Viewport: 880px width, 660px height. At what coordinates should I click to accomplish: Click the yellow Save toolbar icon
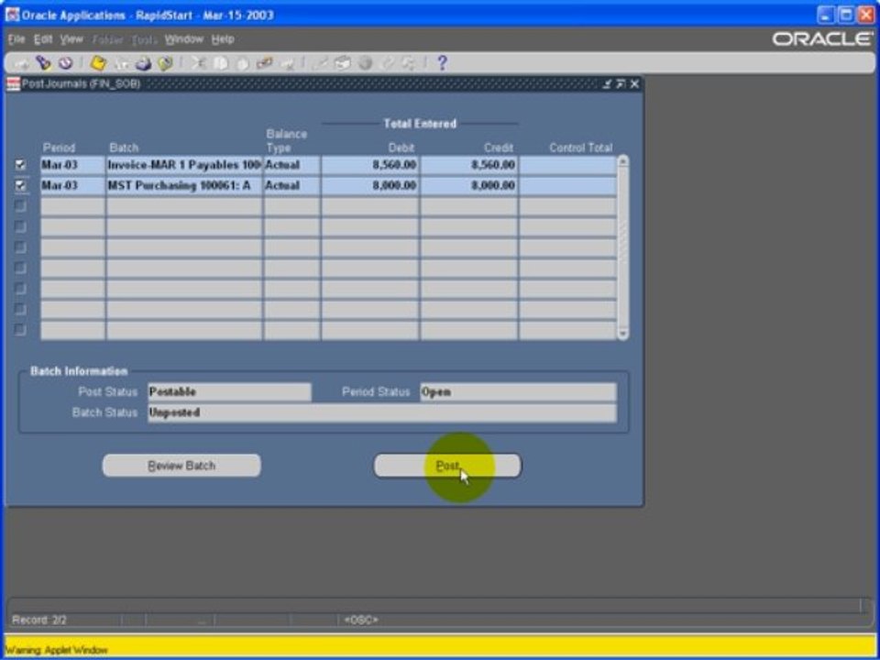[98, 63]
